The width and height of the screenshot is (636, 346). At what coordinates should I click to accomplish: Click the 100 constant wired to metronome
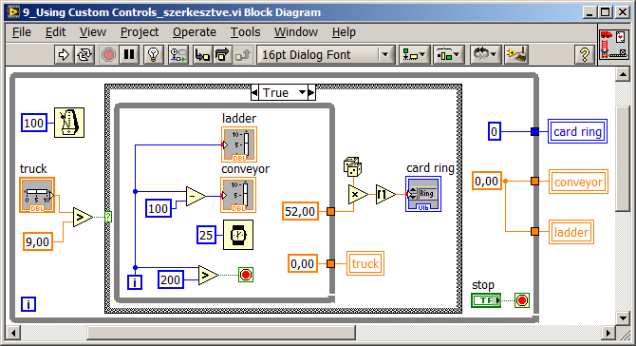(x=33, y=123)
